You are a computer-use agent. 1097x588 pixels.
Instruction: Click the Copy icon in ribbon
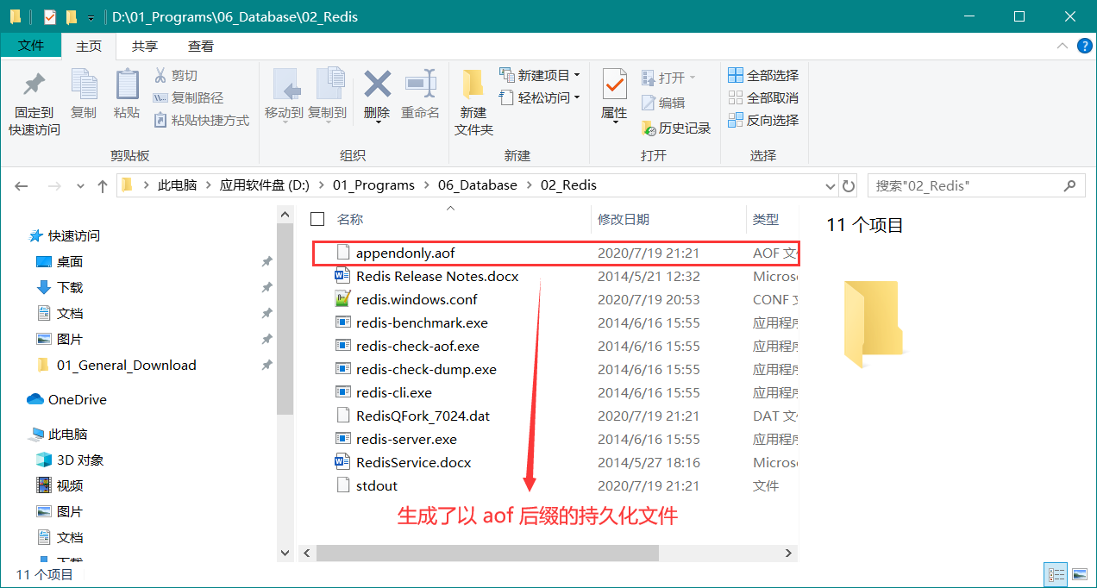(x=84, y=86)
